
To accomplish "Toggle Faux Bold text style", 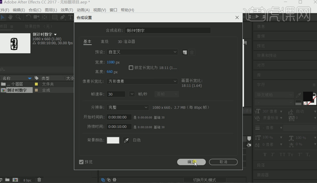I will (265, 155).
